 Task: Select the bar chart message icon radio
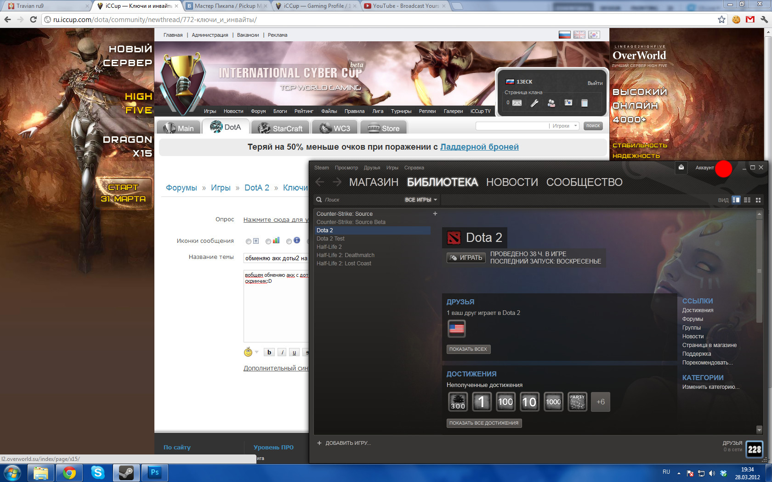pyautogui.click(x=268, y=241)
